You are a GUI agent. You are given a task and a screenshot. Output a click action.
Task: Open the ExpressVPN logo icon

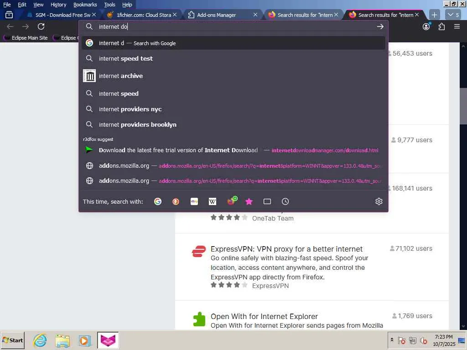[199, 251]
